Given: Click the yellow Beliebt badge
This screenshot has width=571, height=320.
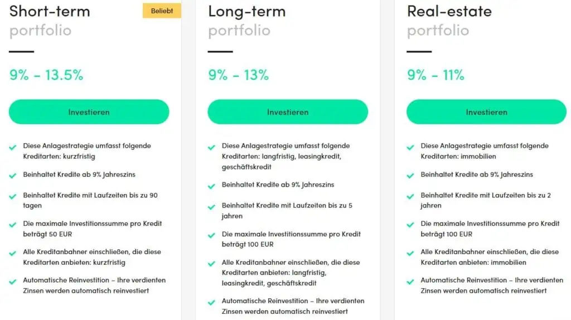Looking at the screenshot, I should coord(162,11).
